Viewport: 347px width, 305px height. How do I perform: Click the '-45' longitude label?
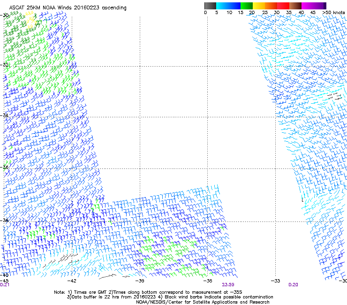[x=4, y=281]
